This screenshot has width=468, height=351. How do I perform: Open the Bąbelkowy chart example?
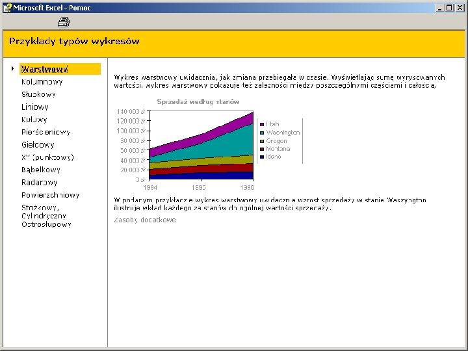pyautogui.click(x=41, y=170)
